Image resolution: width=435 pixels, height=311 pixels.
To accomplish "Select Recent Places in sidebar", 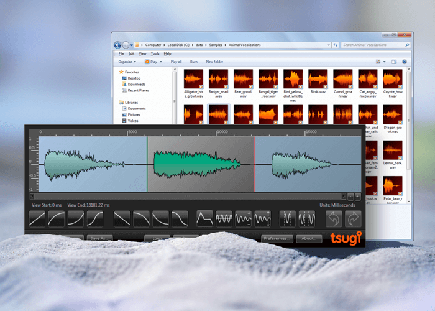I will [138, 90].
